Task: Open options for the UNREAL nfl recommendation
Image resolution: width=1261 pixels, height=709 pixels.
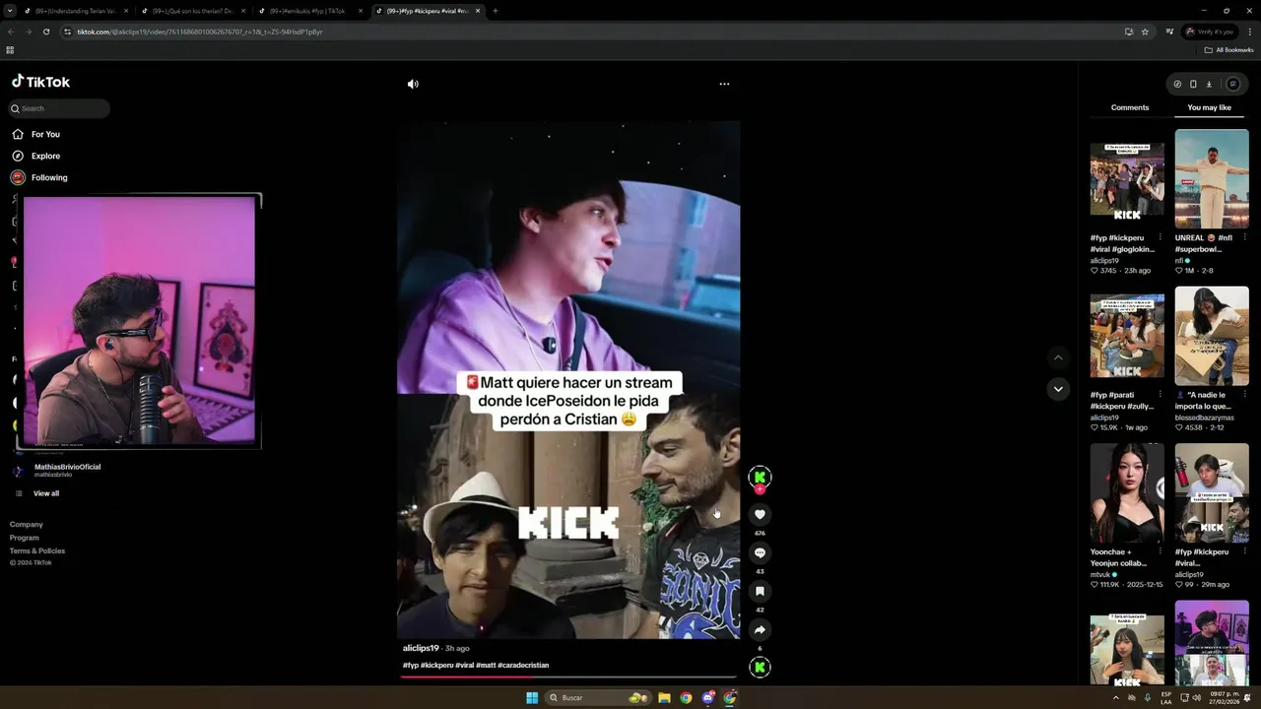Action: [1244, 237]
